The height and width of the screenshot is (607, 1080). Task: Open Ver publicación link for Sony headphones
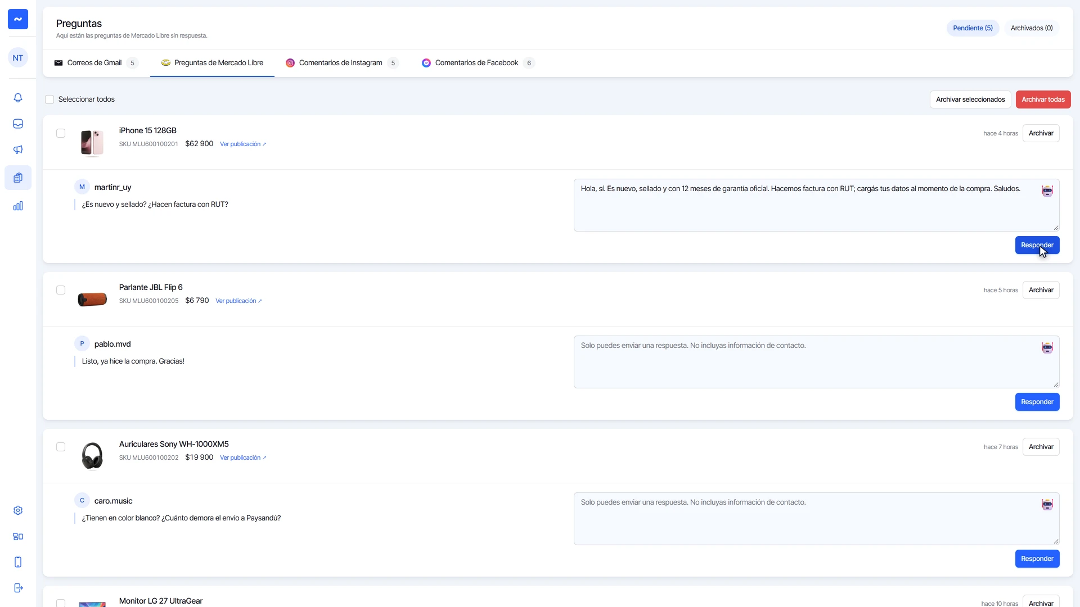tap(243, 458)
